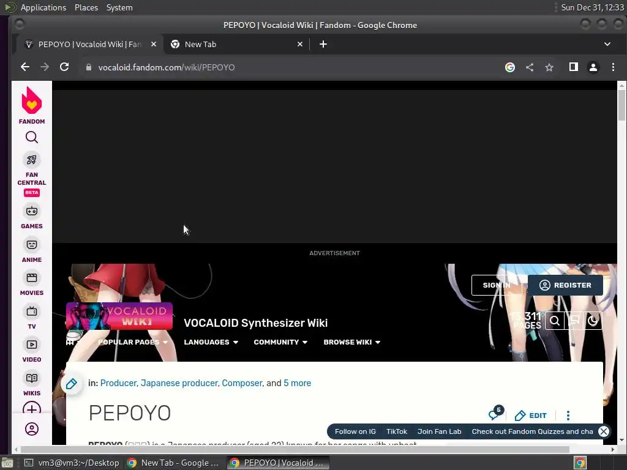The height and width of the screenshot is (470, 627).
Task: Open System menu in top panel
Action: tap(119, 7)
